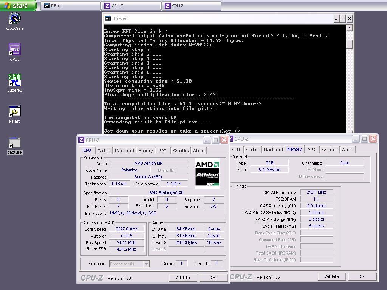Click the left CPU-Z window's title icon

81,140
